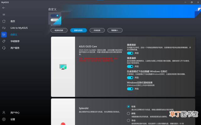Select the 手动 Splendid radio button
The height and width of the screenshot is (125, 201).
click(128, 120)
